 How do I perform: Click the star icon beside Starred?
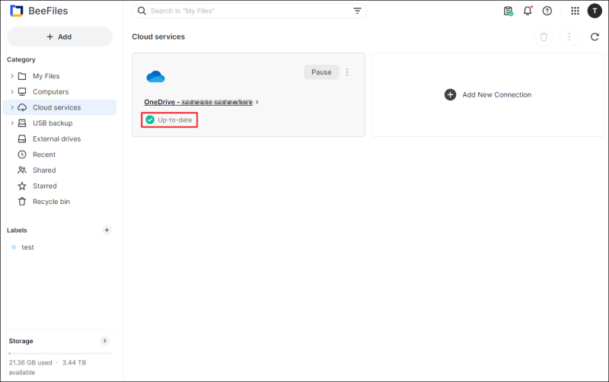22,186
